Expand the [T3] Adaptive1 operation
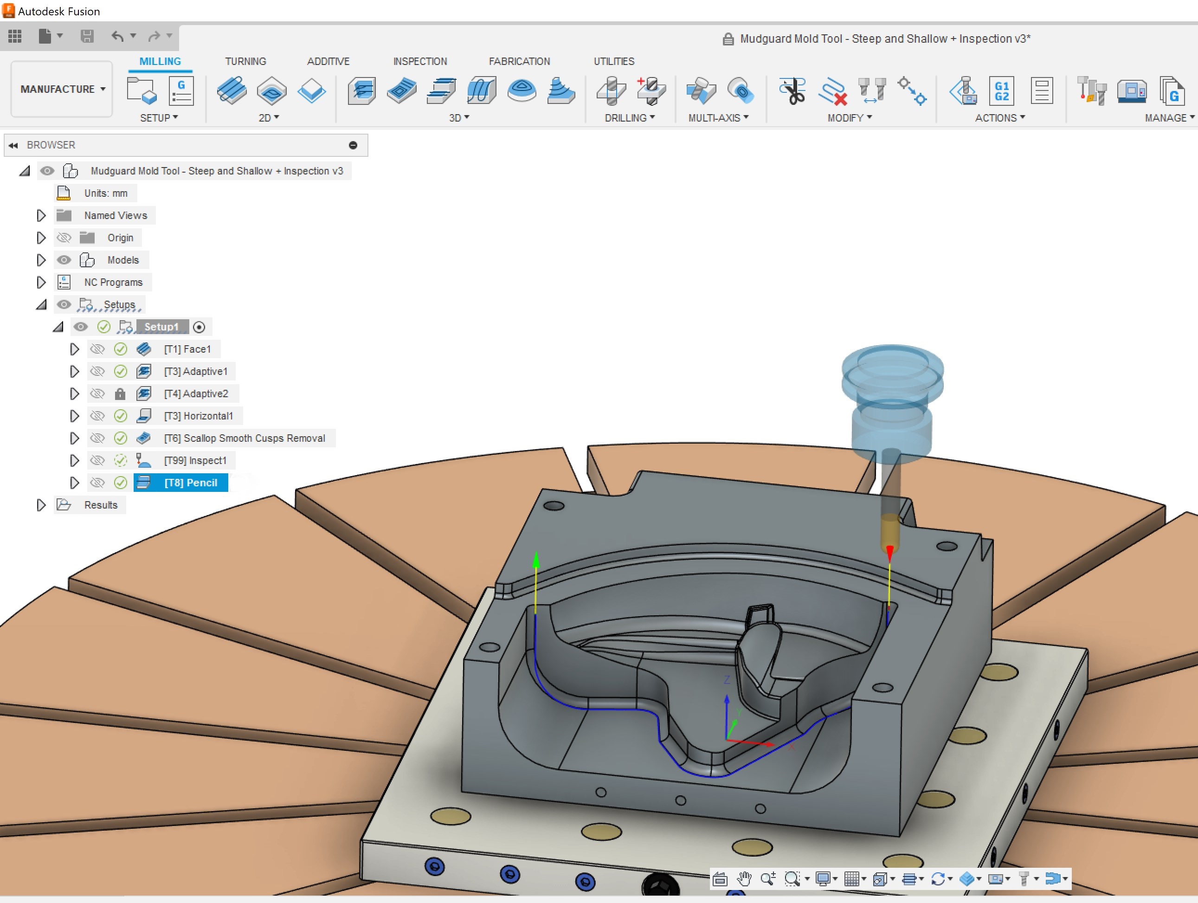The image size is (1198, 903). point(74,372)
